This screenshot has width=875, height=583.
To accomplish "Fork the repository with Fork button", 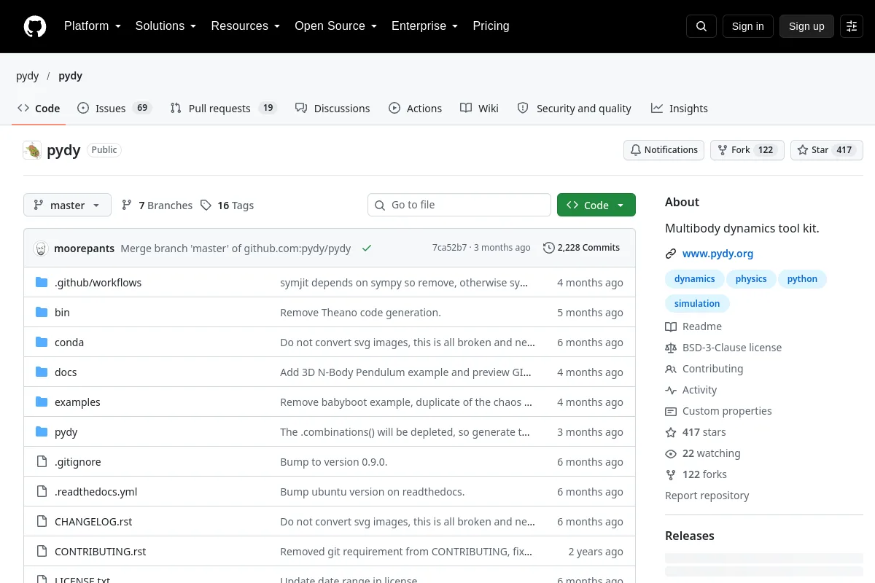I will [747, 150].
